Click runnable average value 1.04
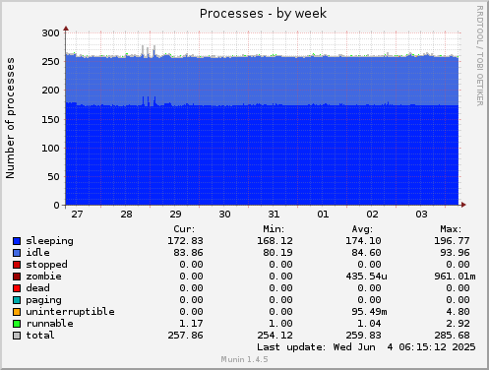Screen dimensions: 489x370 pos(369,324)
